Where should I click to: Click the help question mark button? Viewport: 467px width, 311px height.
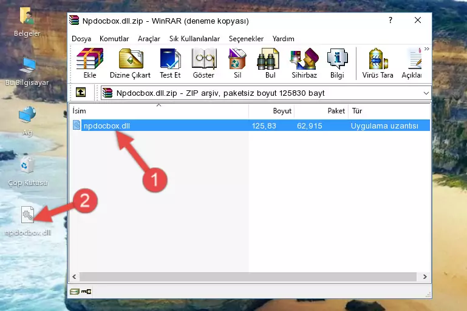click(390, 20)
